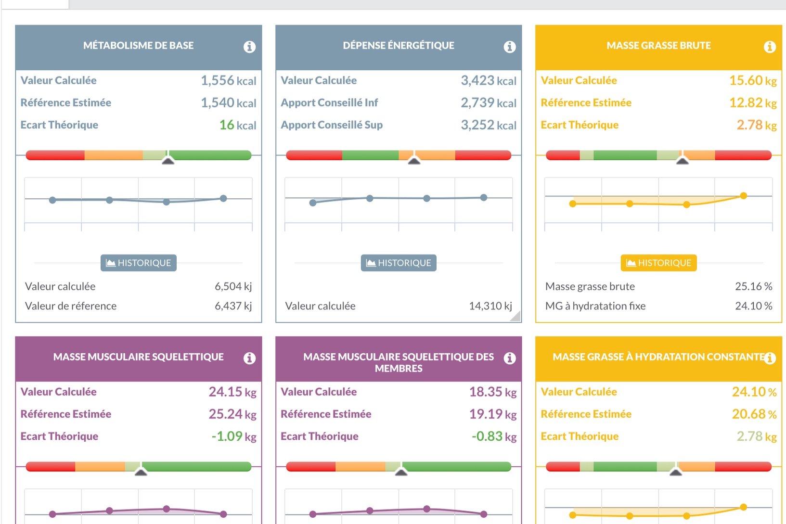The image size is (786, 524).
Task: Click the gauge marker of Masse Grasse Brute
Action: 682,161
